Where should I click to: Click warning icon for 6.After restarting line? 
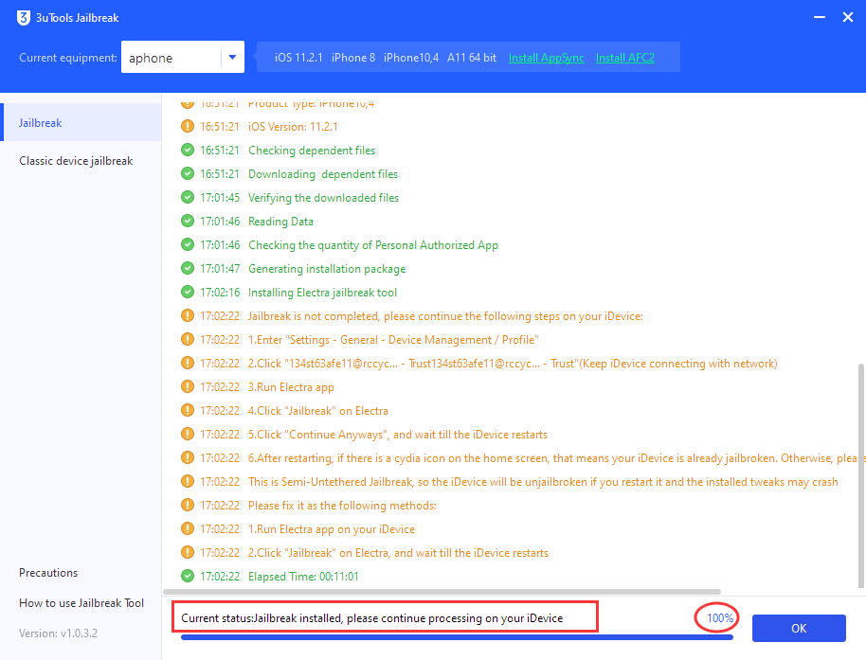188,458
